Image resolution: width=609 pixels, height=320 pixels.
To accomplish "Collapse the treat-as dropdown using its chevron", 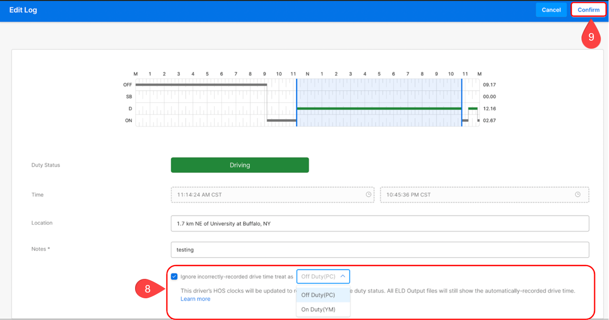I will (343, 277).
